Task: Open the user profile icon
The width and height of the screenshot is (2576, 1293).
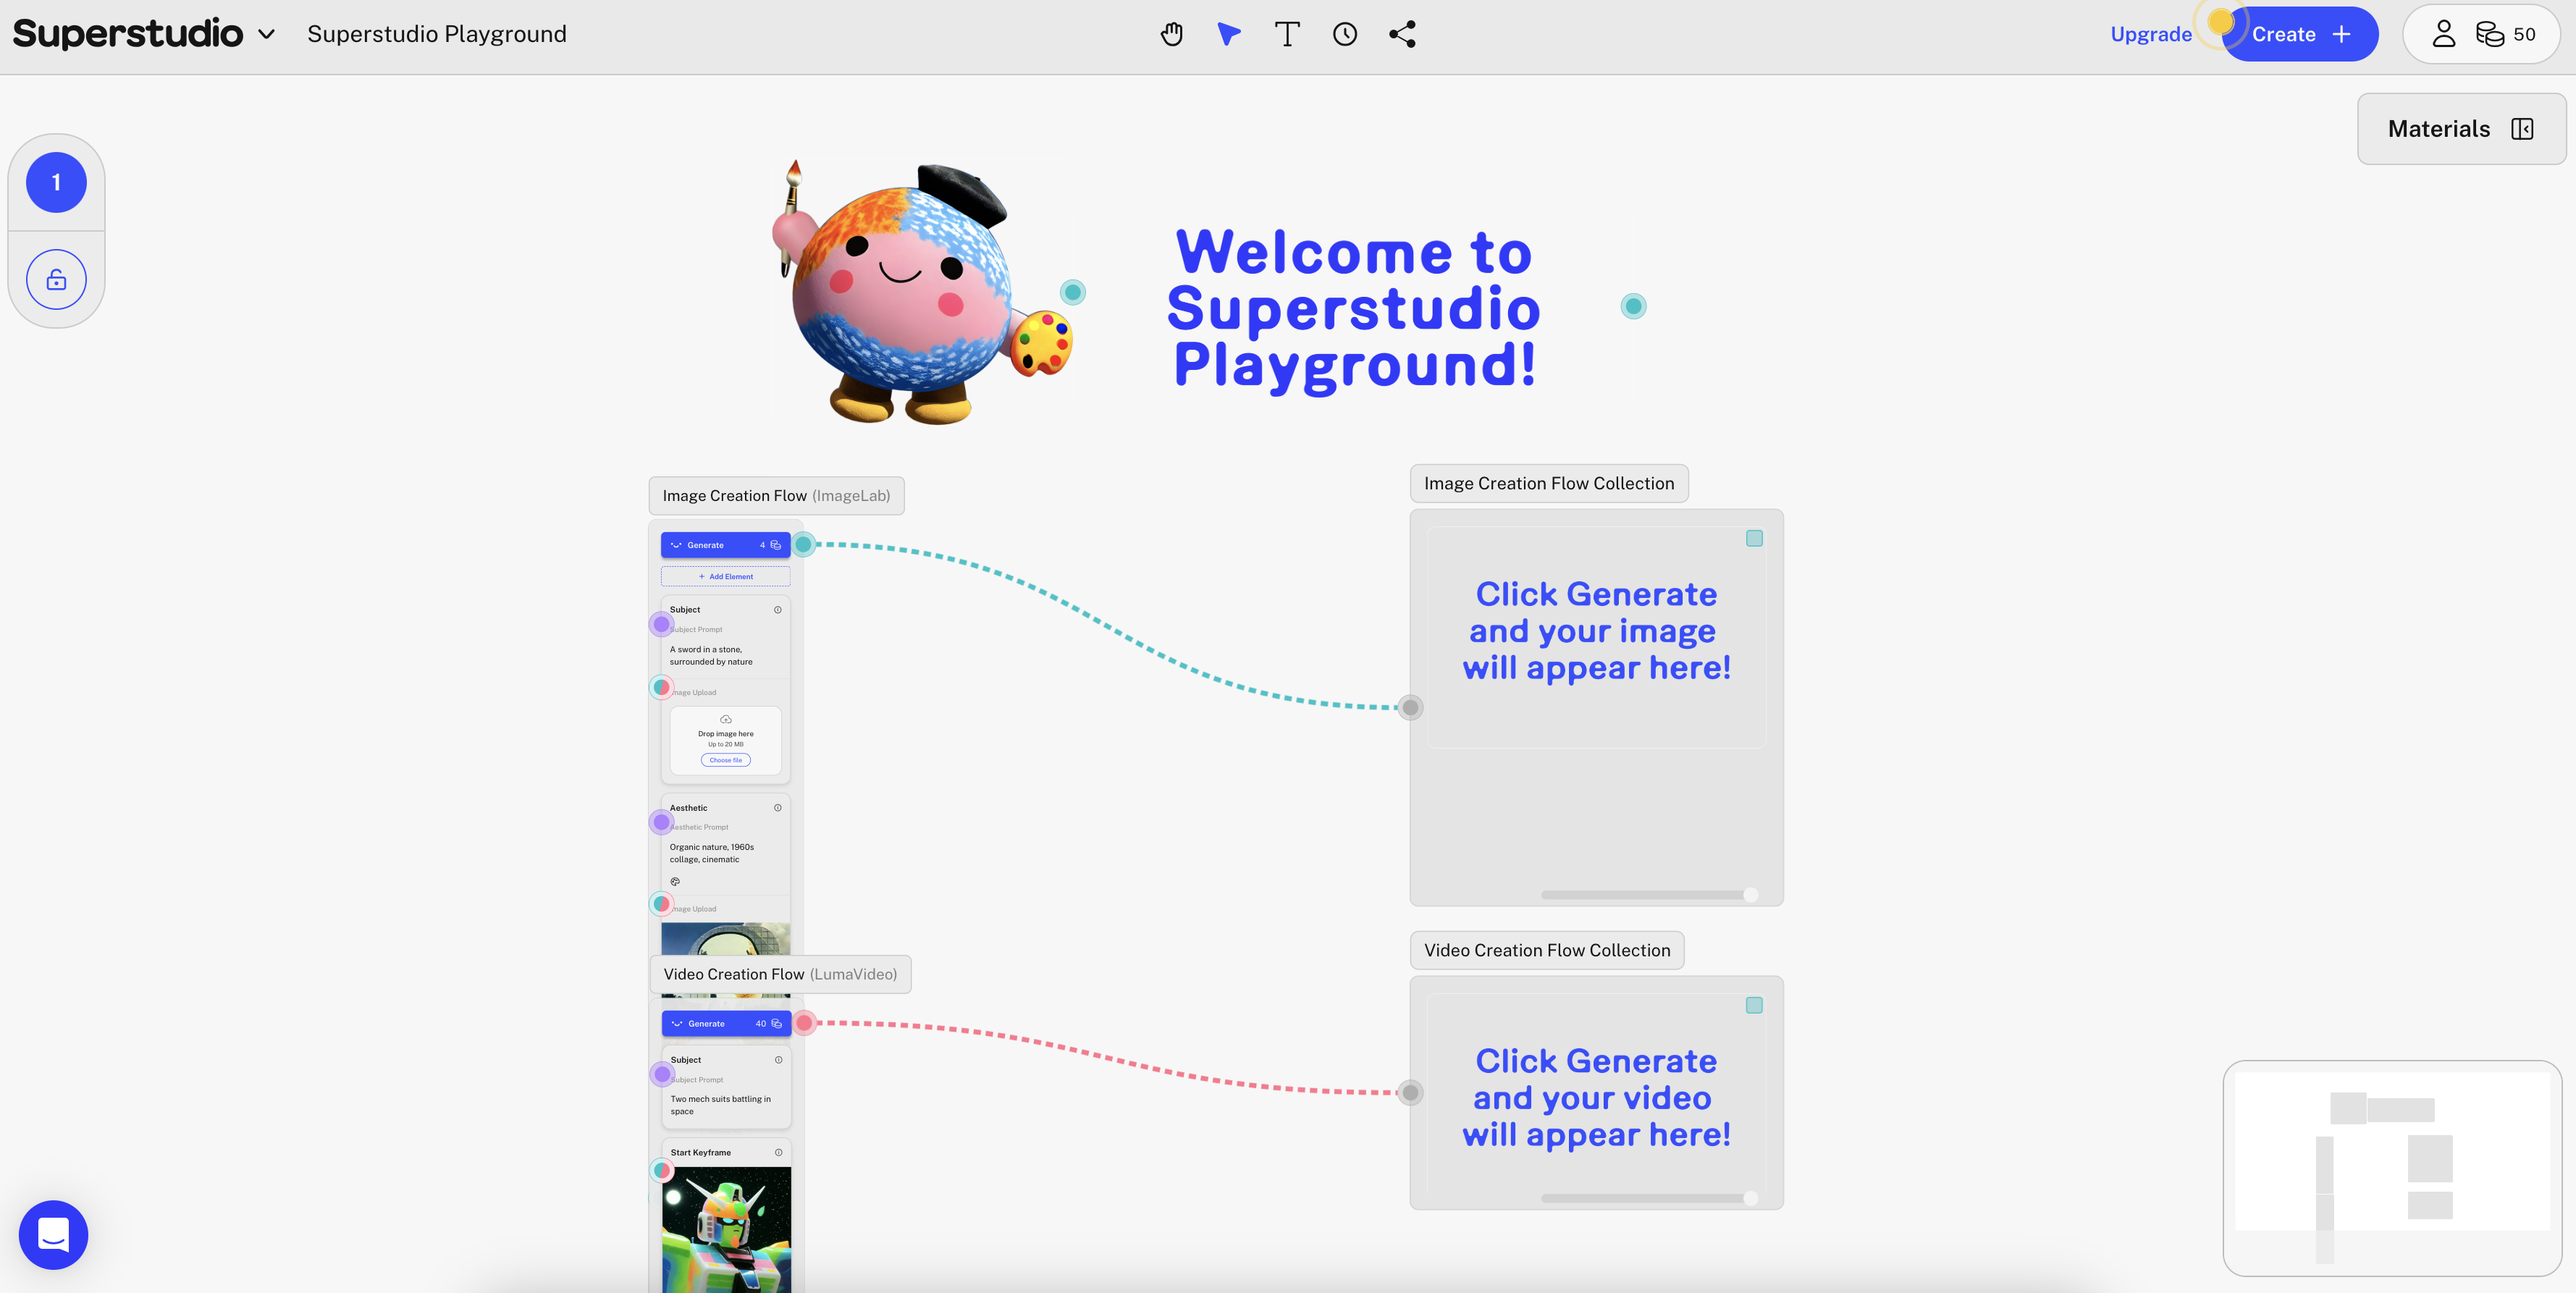Action: pyautogui.click(x=2443, y=34)
